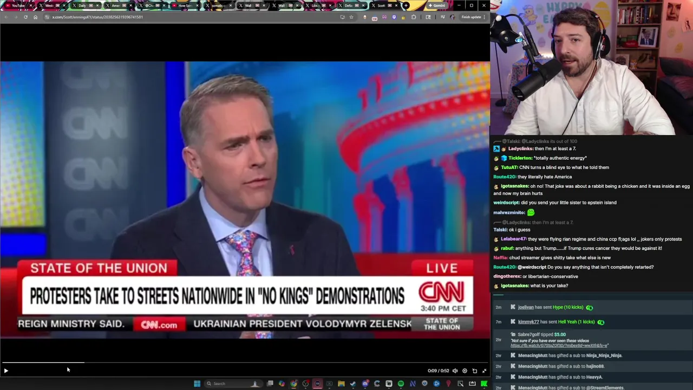Click username igotasnakes asking for your take
Screen dimensions: 693x390
tap(514, 285)
